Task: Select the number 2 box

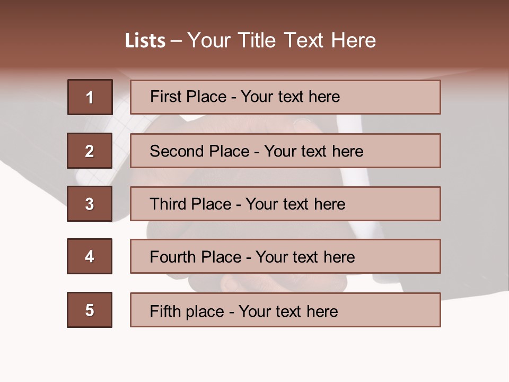Action: (90, 151)
